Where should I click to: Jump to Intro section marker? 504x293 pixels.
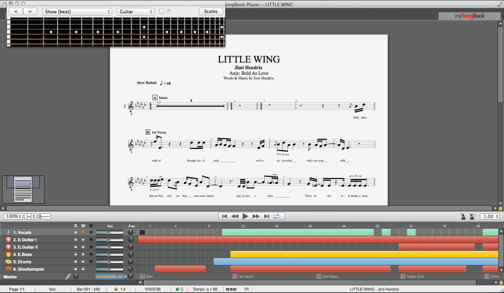pos(147,276)
